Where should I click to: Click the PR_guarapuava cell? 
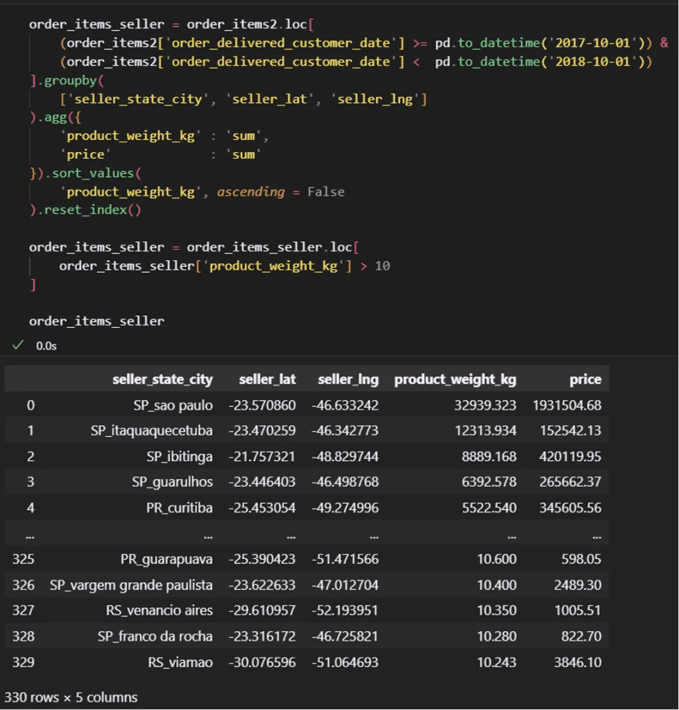[x=166, y=560]
